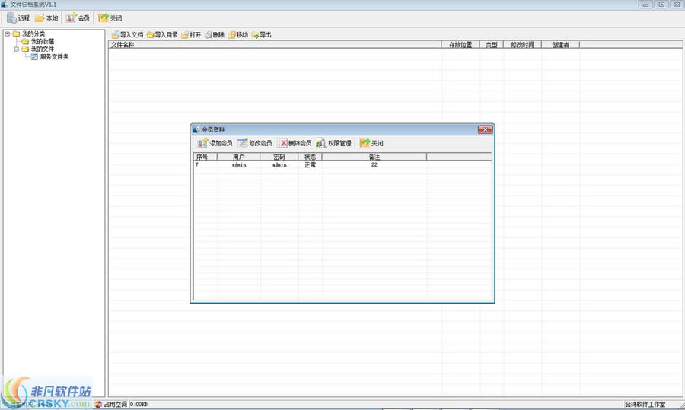Click 修改会员 edit member in dialog

point(255,143)
